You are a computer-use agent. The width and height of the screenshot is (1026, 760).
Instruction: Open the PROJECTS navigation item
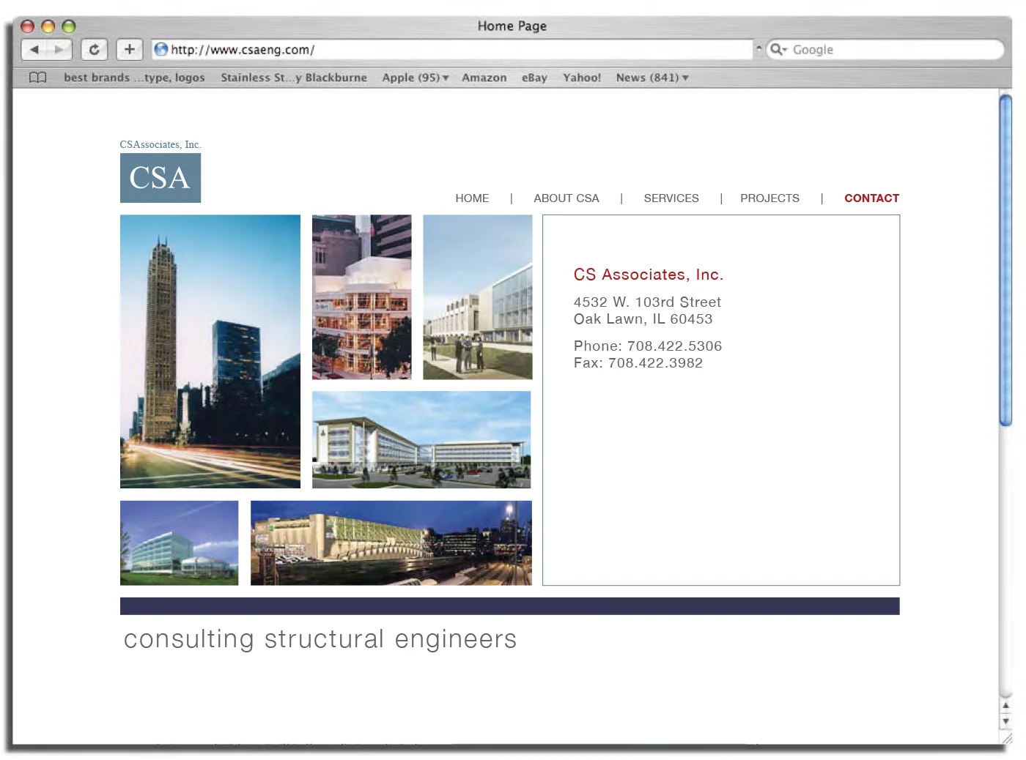(x=769, y=198)
